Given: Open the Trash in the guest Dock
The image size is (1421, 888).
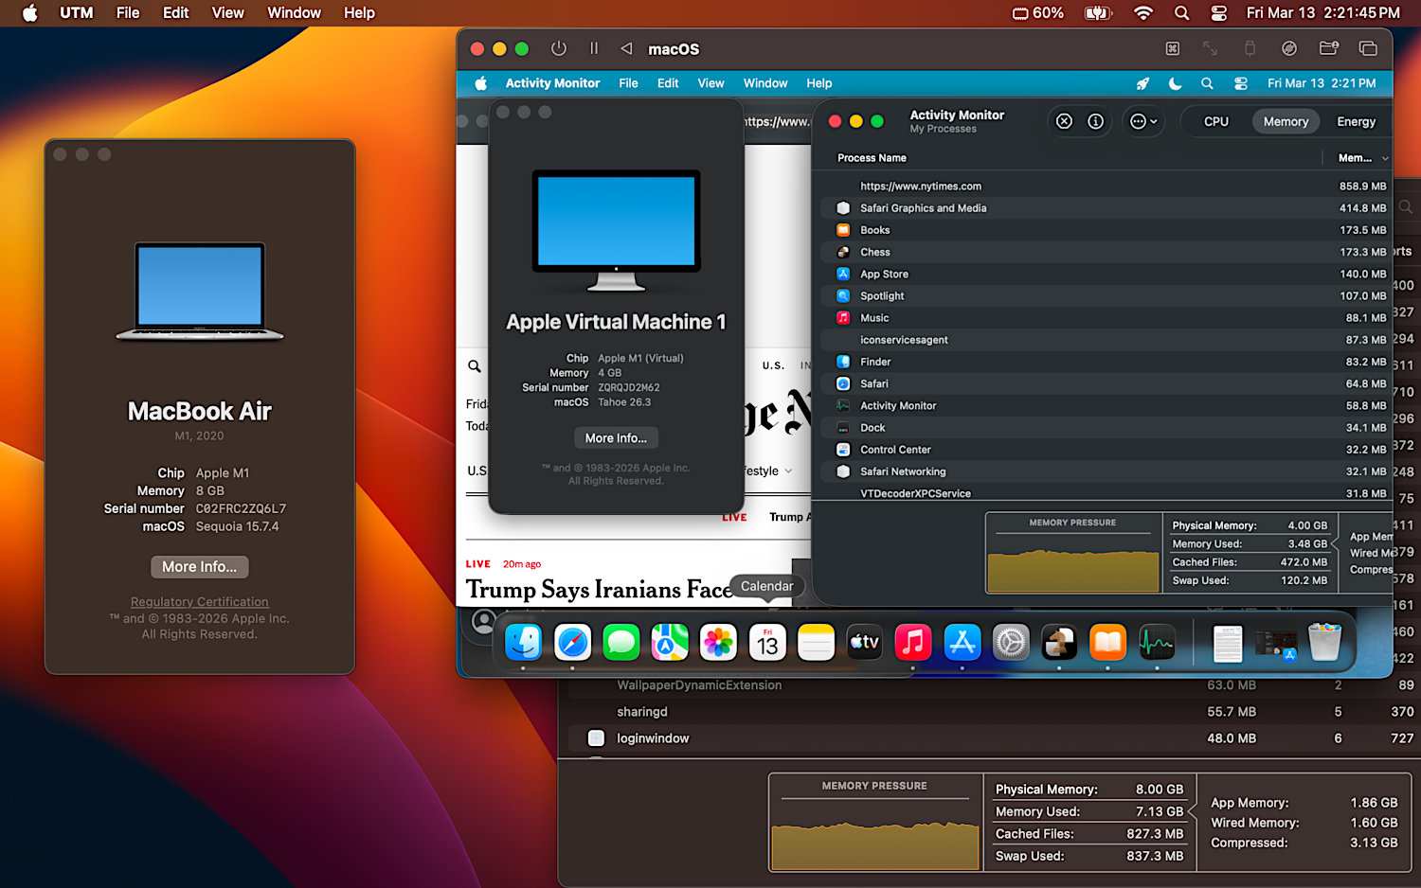Looking at the screenshot, I should [1325, 643].
